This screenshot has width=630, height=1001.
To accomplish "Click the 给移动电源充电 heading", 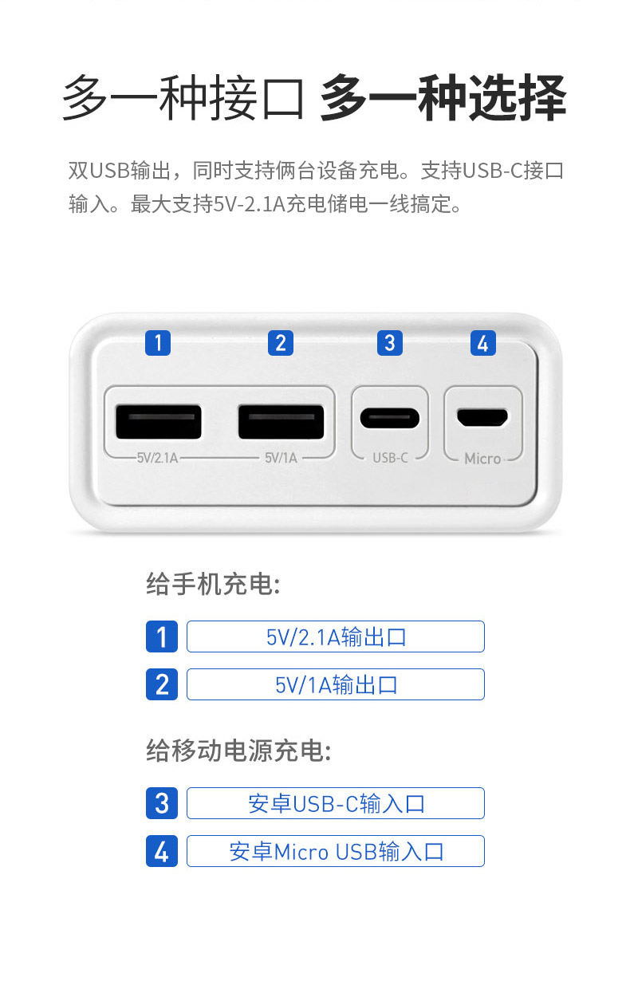I will (238, 751).
